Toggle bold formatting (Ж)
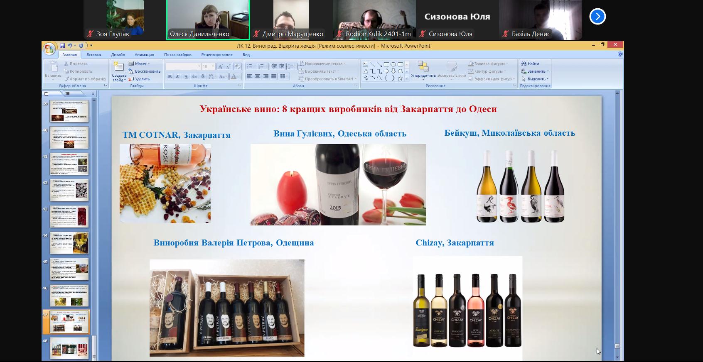703x362 pixels. click(170, 76)
